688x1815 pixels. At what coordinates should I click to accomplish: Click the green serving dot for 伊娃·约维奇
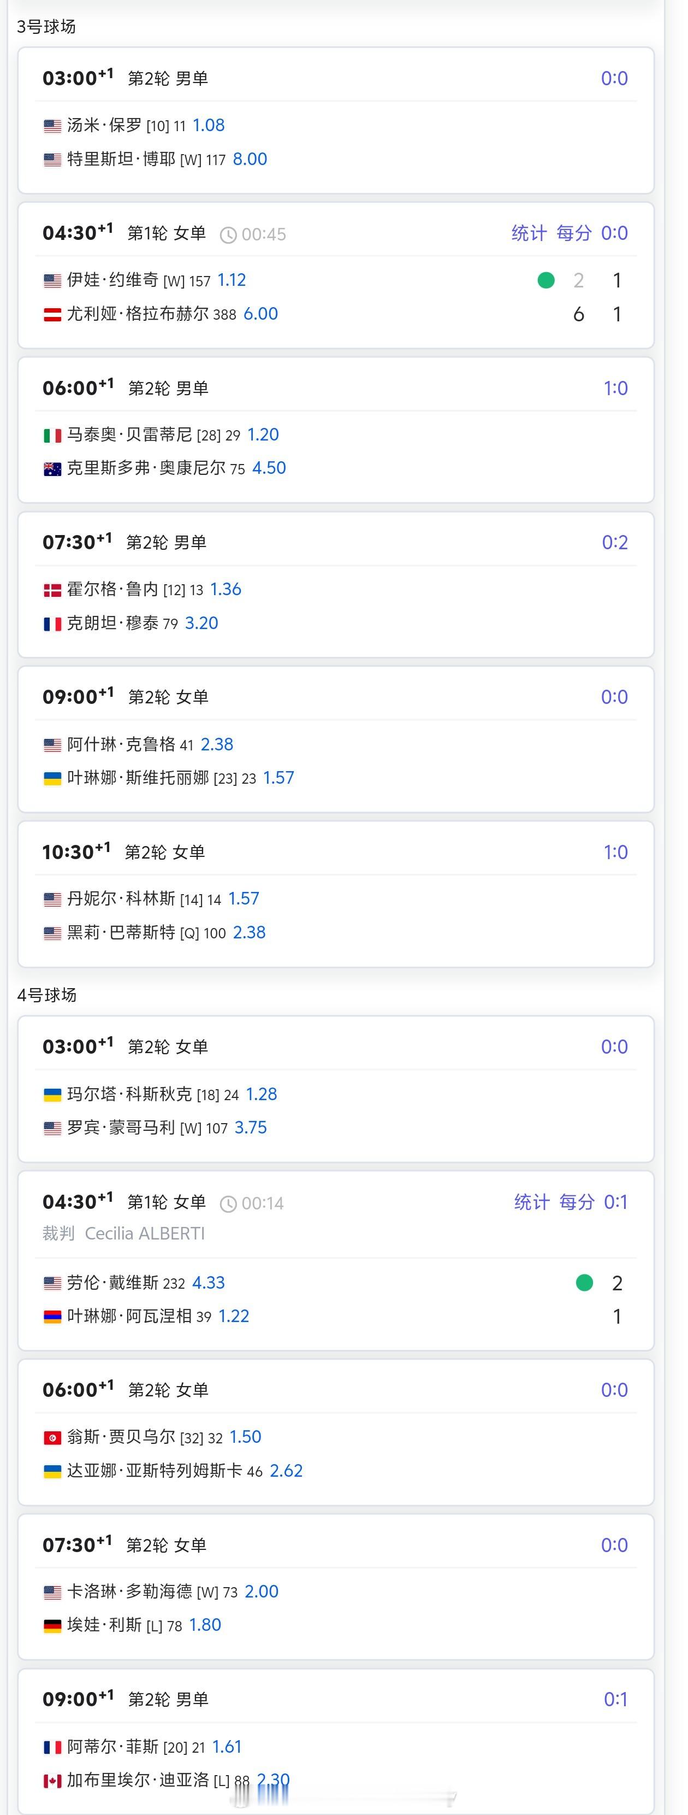(545, 280)
